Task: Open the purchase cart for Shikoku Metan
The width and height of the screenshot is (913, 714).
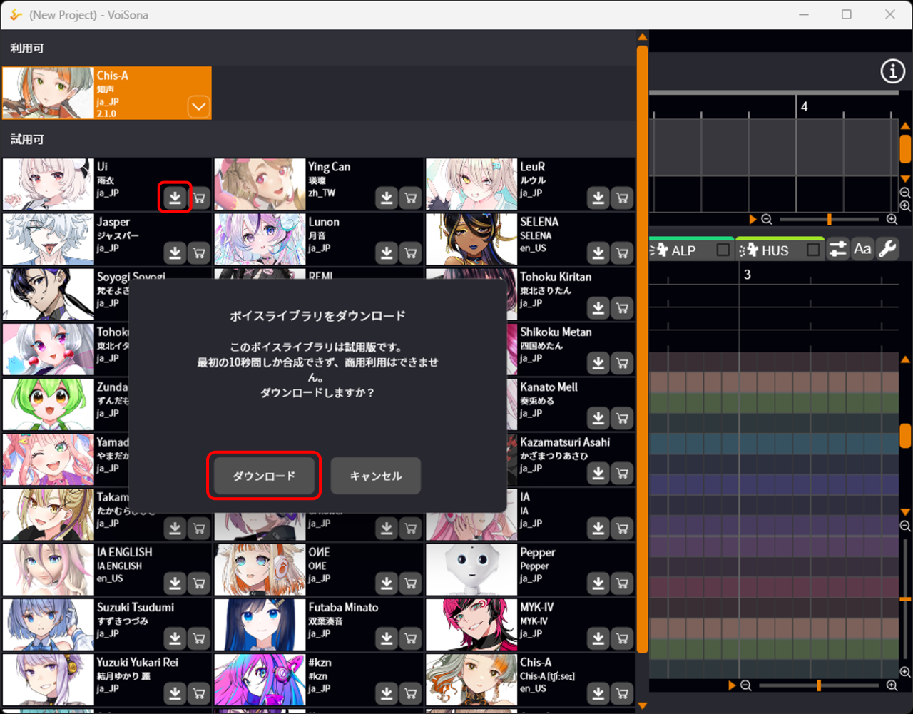Action: click(x=623, y=362)
